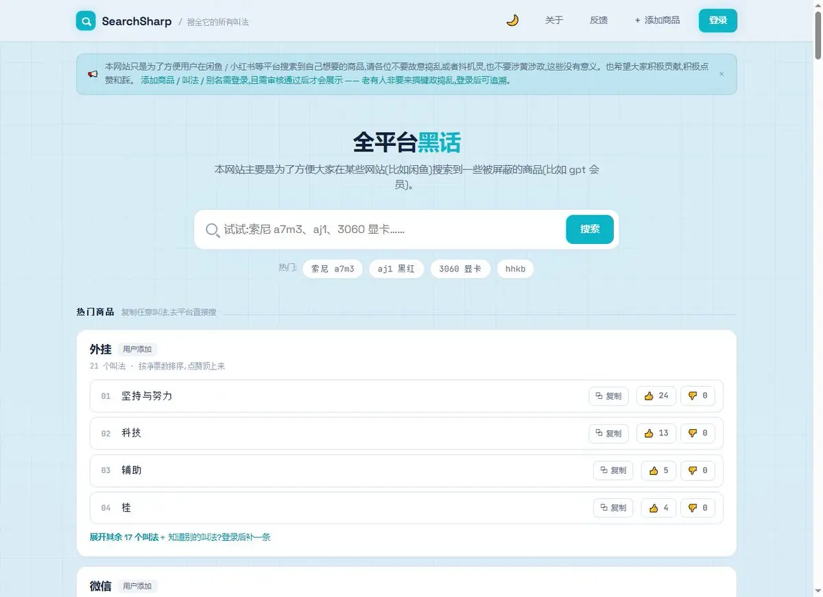This screenshot has width=823, height=597.
Task: Expand the remaining 17 aliases for 外挂
Action: [124, 537]
